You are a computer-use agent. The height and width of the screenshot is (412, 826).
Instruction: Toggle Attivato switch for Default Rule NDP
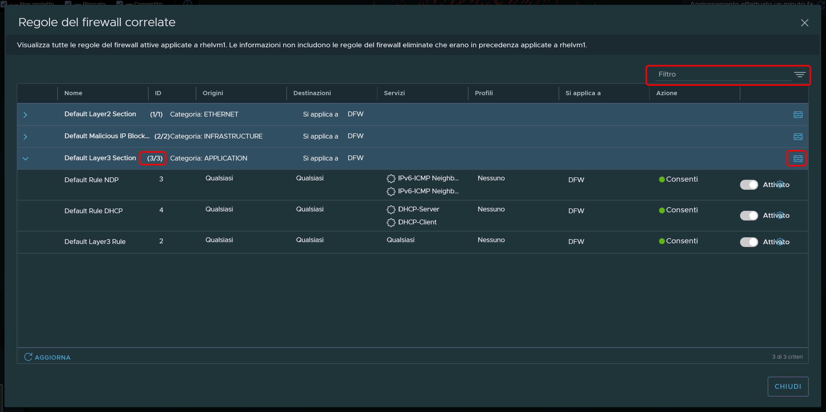(749, 185)
